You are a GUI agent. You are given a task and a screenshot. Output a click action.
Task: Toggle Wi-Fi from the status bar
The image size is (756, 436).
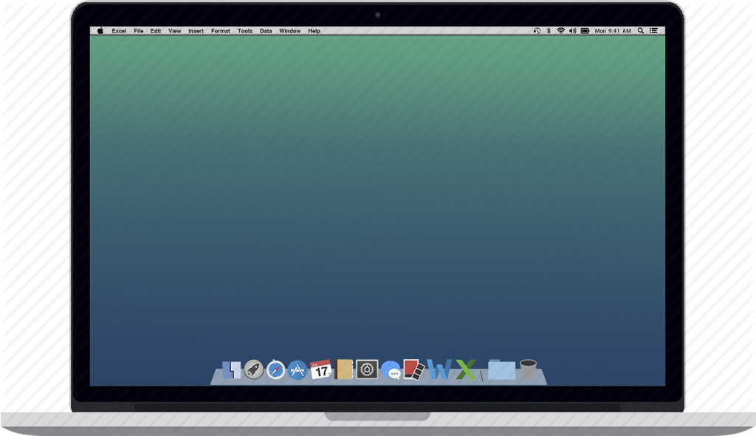(x=561, y=31)
